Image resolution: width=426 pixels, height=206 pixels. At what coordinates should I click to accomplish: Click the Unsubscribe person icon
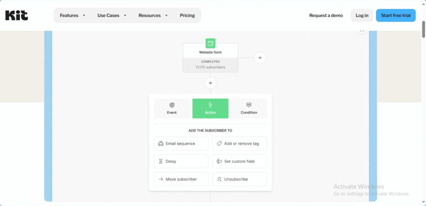click(219, 179)
